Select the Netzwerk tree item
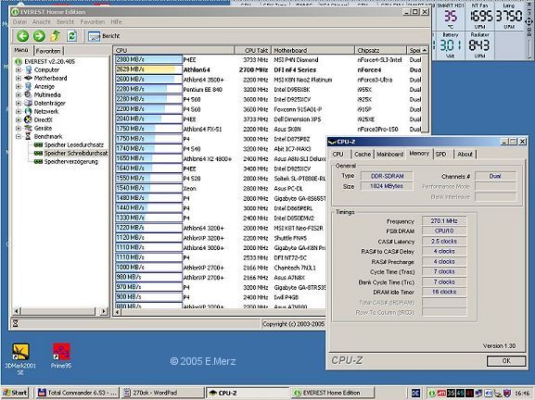 (x=46, y=111)
